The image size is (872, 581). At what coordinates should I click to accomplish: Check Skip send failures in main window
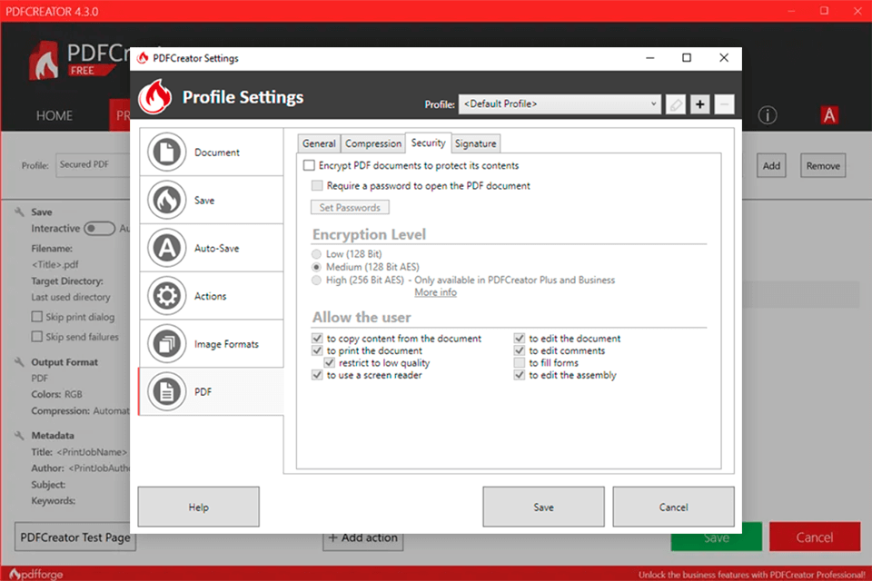[x=37, y=337]
